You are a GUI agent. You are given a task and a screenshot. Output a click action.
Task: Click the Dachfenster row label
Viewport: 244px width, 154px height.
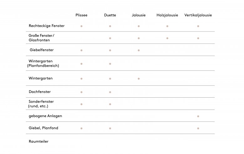tap(40, 92)
